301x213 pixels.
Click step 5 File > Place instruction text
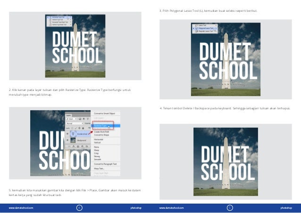click(75, 193)
